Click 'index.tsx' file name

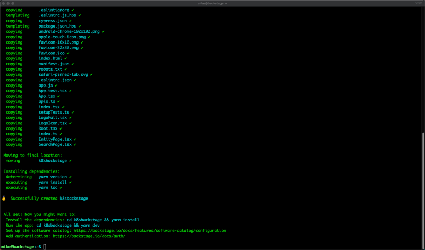pyautogui.click(x=49, y=107)
